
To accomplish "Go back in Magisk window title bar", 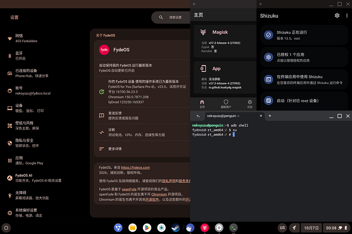I will point(194,4).
